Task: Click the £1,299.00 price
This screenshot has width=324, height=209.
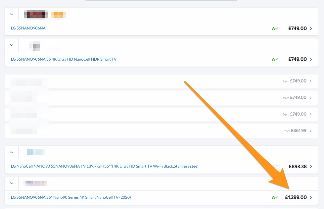Action: (296, 197)
